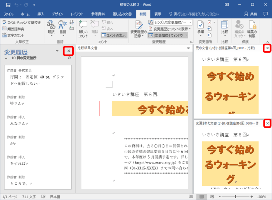This screenshot has width=272, height=200.
Task: Switch to Read Mode view icon
Action: tap(191, 196)
